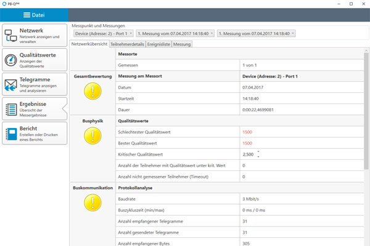Image resolution: width=370 pixels, height=246 pixels.
Task: Click the Qualitätswerte gauge icon
Action: (10, 60)
